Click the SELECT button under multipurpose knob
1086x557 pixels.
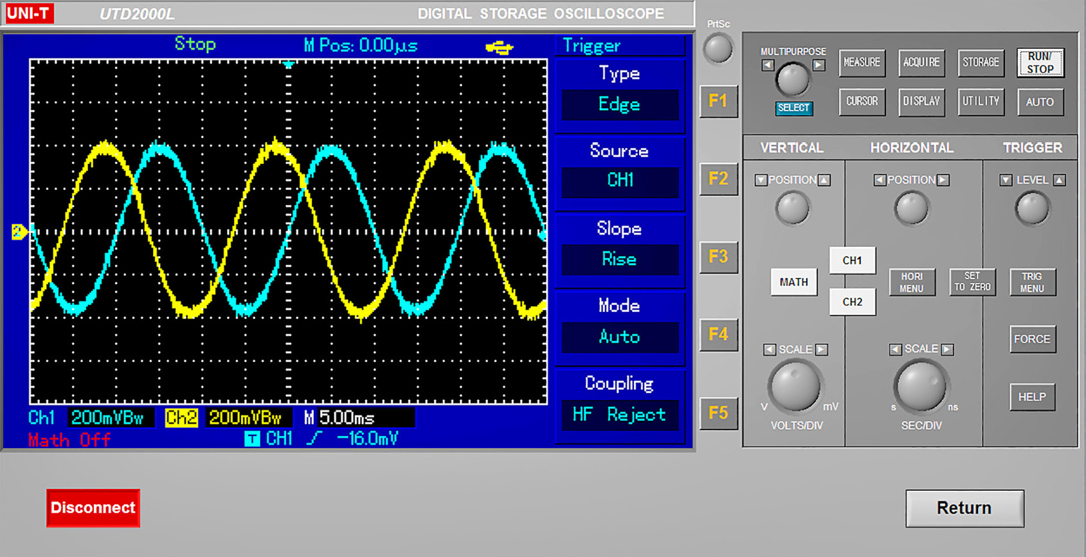tap(793, 108)
